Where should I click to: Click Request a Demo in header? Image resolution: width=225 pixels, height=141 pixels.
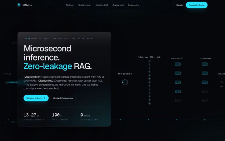pyautogui.click(x=197, y=5)
